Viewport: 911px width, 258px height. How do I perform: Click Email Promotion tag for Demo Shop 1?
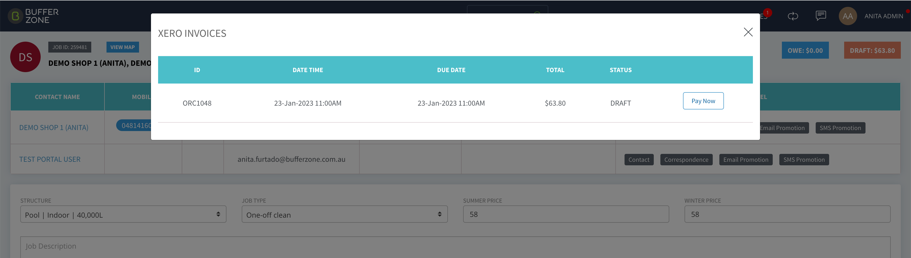click(x=784, y=128)
